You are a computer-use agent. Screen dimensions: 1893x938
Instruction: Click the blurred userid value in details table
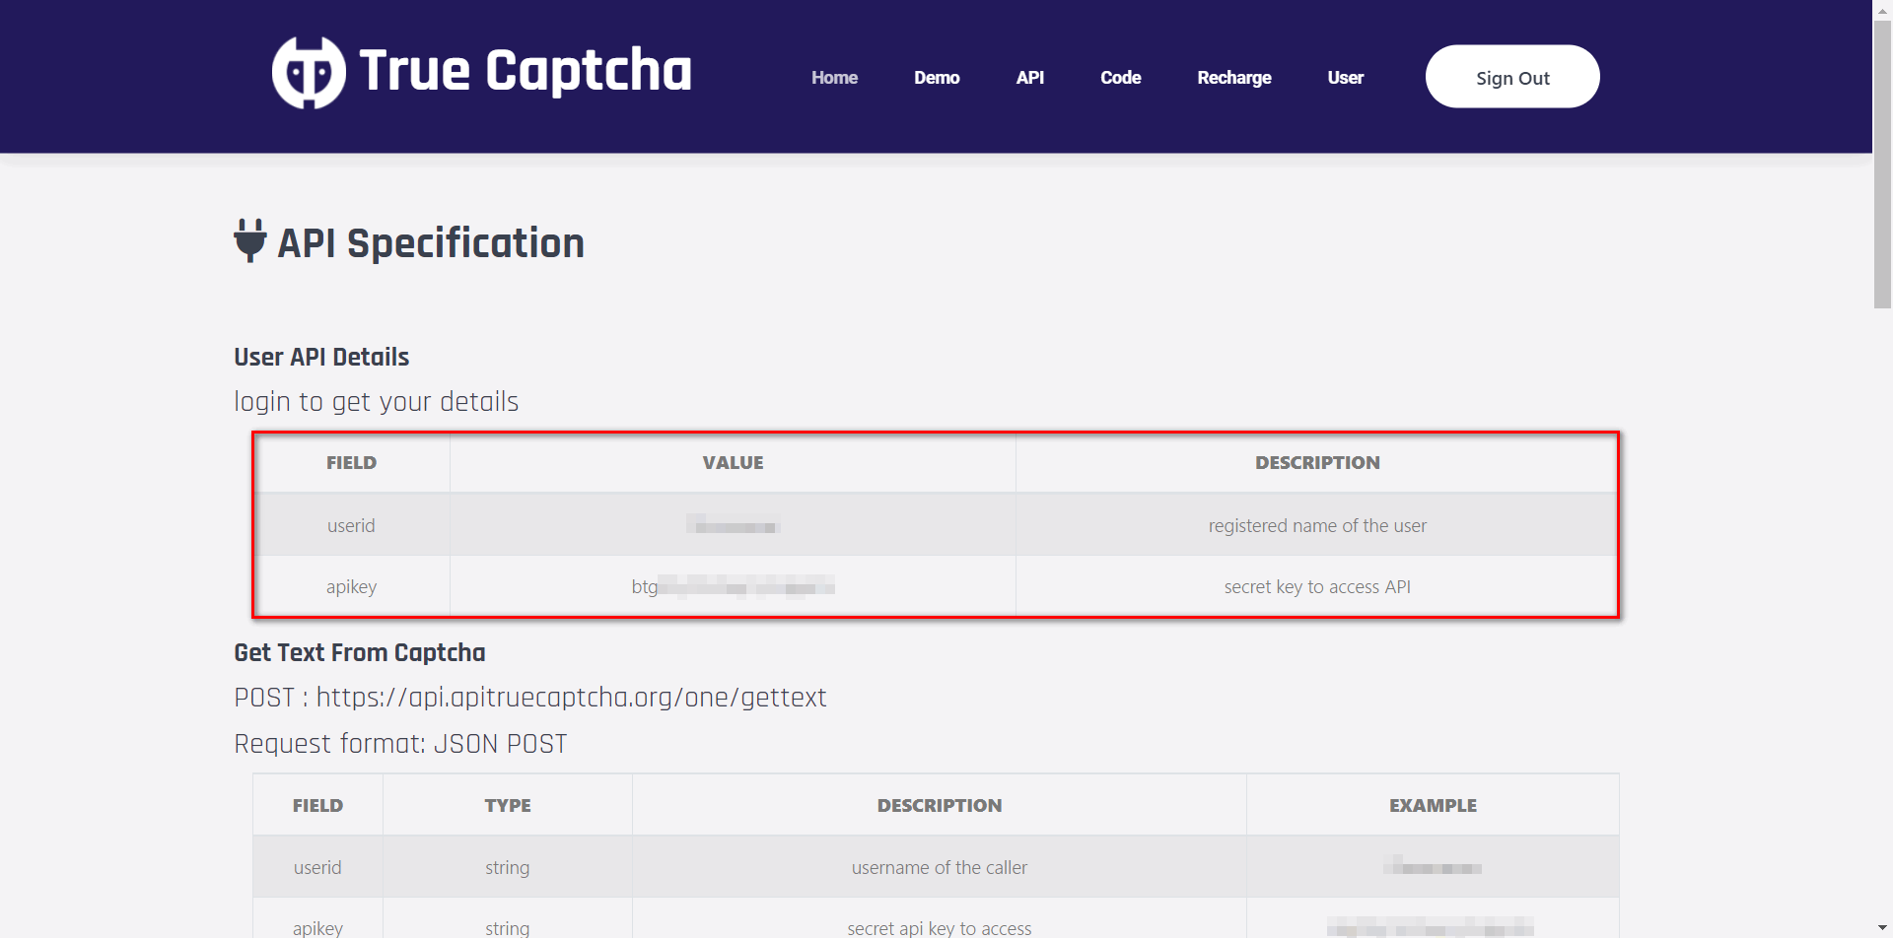click(734, 524)
